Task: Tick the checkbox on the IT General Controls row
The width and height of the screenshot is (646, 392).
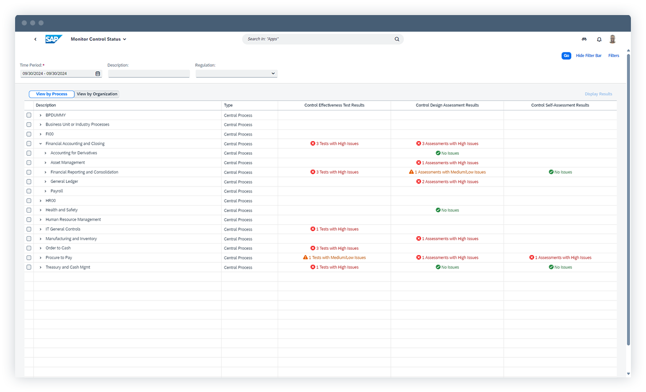Action: (29, 229)
